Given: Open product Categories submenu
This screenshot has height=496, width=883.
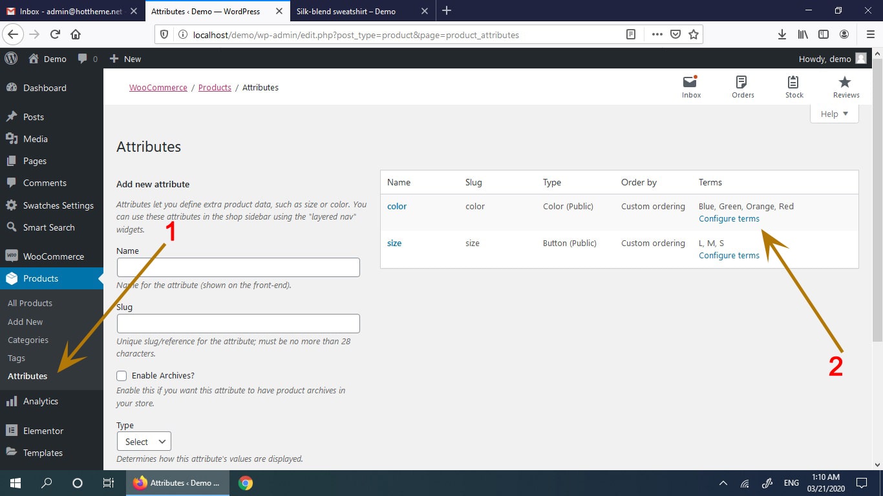Looking at the screenshot, I should pos(28,340).
